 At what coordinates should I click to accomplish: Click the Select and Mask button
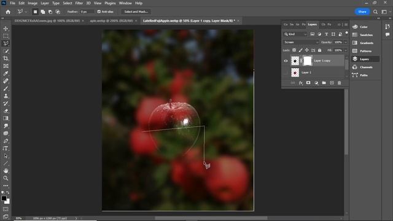coord(136,12)
